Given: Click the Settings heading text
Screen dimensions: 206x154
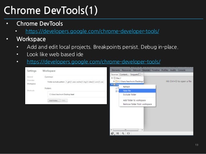Looking at the screenshot, I should click(x=32, y=71).
